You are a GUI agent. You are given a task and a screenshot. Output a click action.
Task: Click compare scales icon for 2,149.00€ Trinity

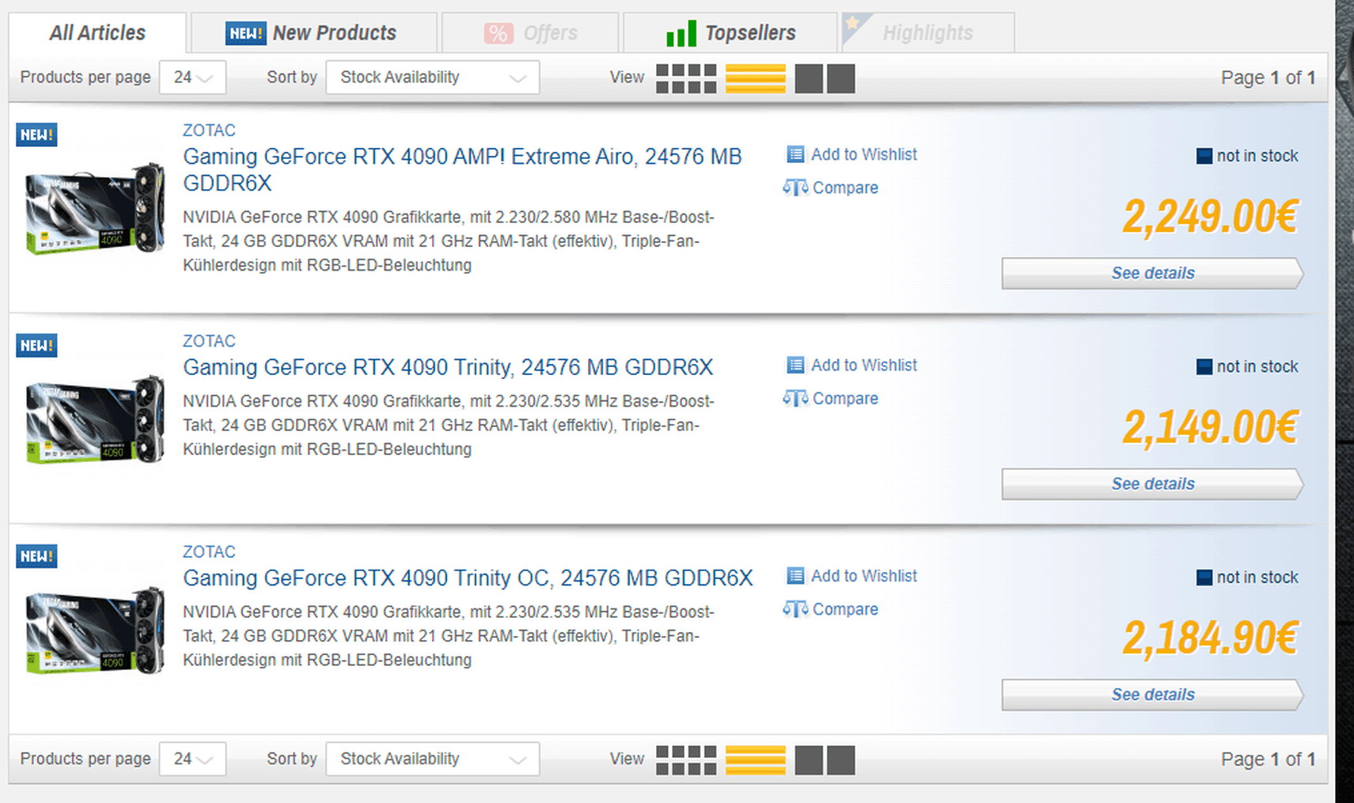(x=795, y=398)
